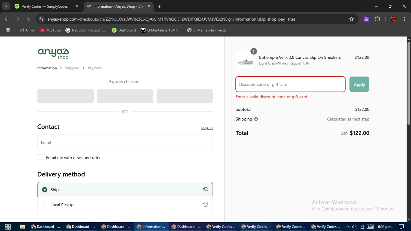Close the Information Anya's Shop tab
The width and height of the screenshot is (411, 231).
pyautogui.click(x=149, y=6)
